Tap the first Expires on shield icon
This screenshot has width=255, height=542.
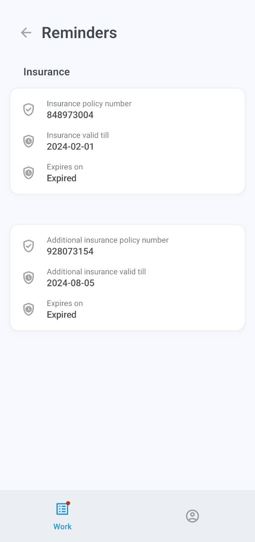(28, 173)
